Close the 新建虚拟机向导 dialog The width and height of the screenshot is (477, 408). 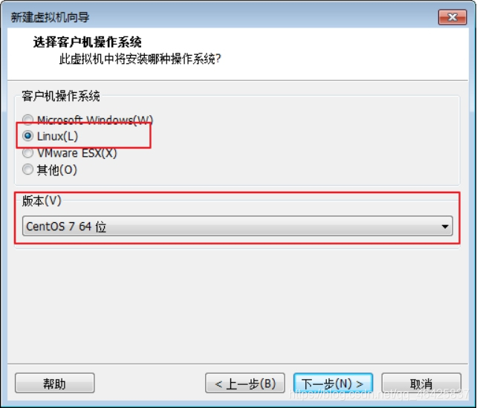(x=452, y=17)
